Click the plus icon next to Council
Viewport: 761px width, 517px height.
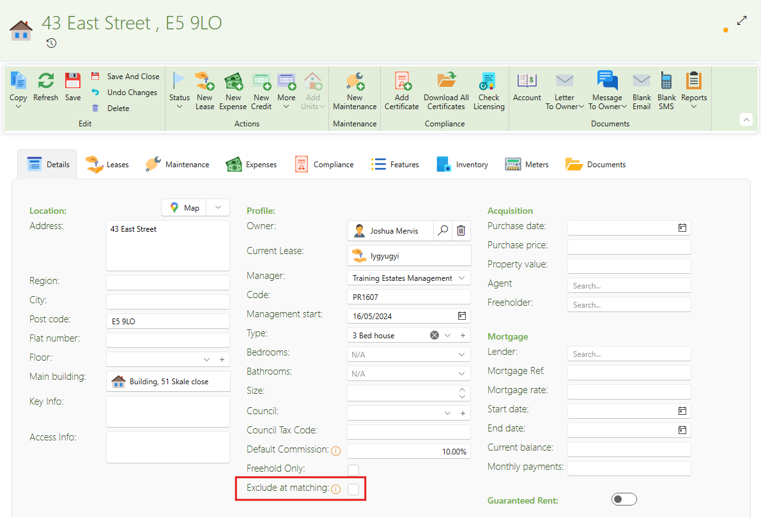(463, 413)
